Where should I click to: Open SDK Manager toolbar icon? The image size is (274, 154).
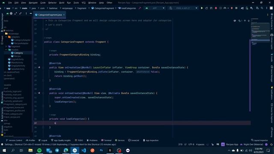click(x=251, y=8)
